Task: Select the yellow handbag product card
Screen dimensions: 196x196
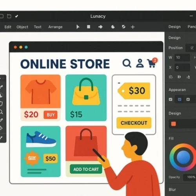Action: coord(86,98)
